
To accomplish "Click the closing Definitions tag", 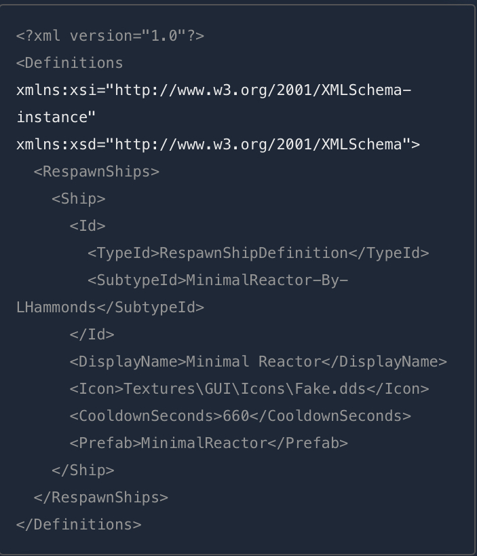I will [79, 524].
